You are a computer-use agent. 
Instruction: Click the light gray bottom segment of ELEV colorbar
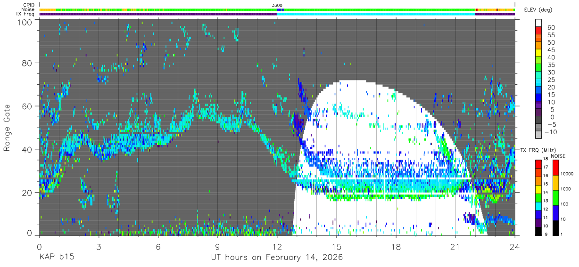pyautogui.click(x=539, y=136)
